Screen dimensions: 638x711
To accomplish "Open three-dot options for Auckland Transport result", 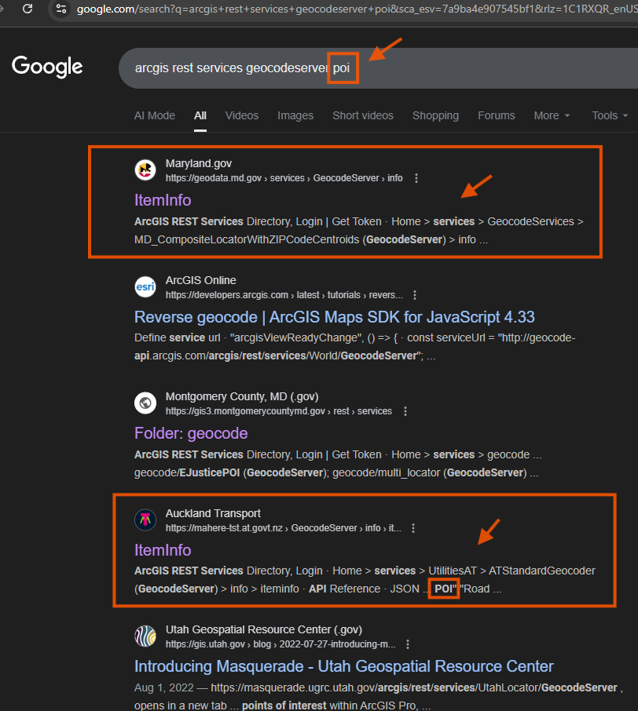I will pos(413,528).
